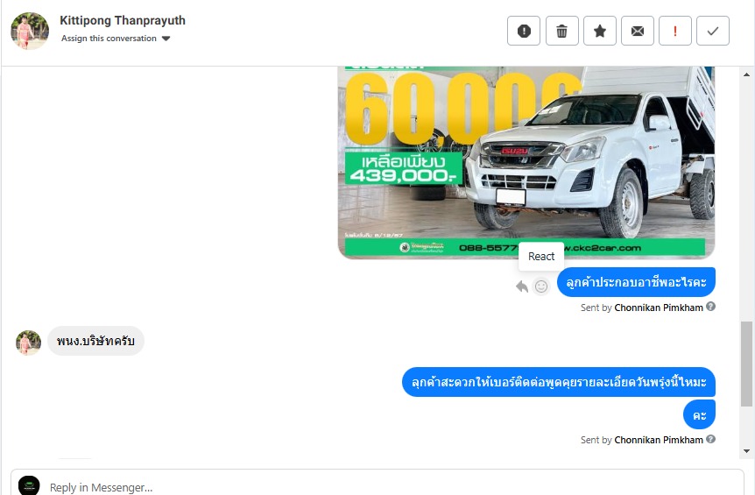Reply to message with arrow icon

click(x=522, y=286)
